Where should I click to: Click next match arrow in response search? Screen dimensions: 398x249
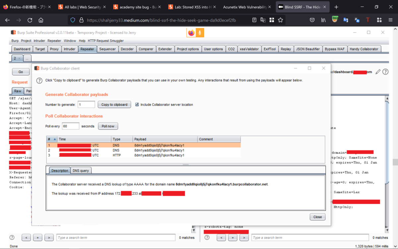pos(244,237)
